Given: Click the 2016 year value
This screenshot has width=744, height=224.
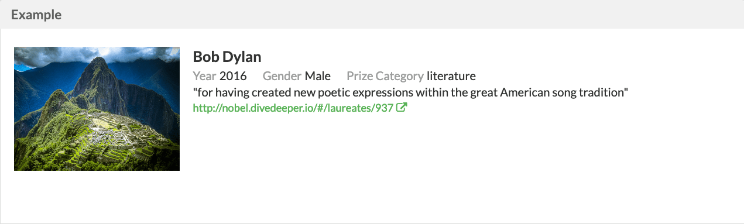Looking at the screenshot, I should pos(233,76).
